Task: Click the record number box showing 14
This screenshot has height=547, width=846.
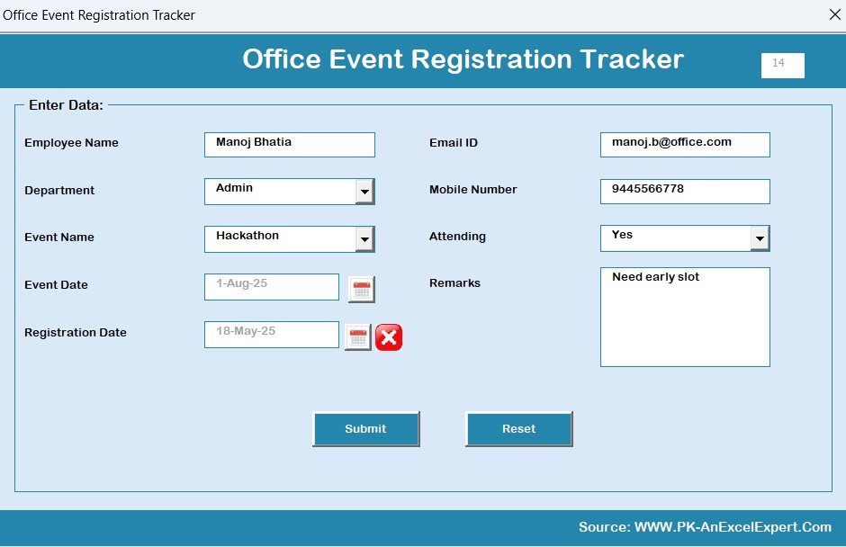Action: click(x=782, y=65)
